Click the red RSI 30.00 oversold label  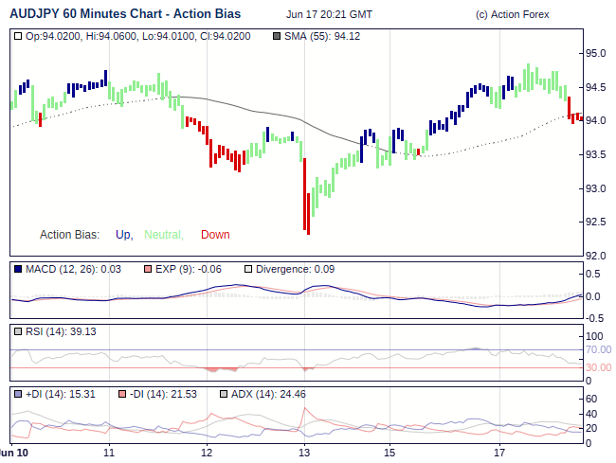click(x=598, y=367)
